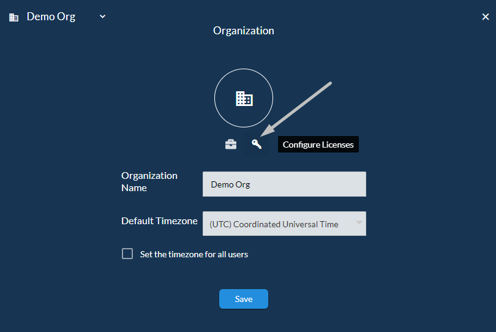Screen dimensions: 496x332
Task: Click the Organization Name input field
Action: 284,184
